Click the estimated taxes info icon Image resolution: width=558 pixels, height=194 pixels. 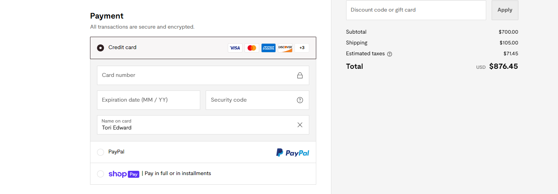pyautogui.click(x=390, y=54)
